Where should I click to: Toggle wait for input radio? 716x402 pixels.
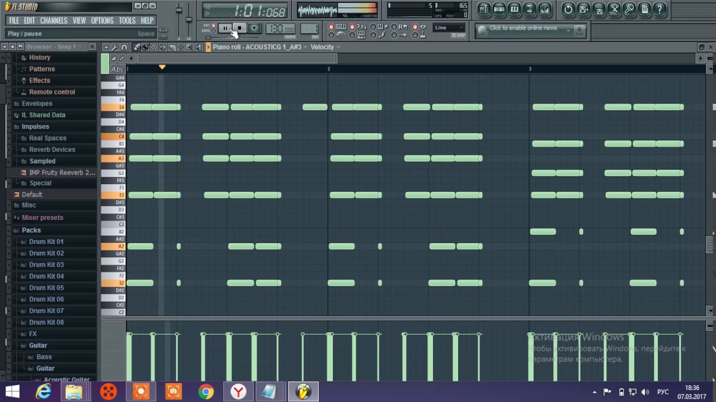[x=352, y=35]
